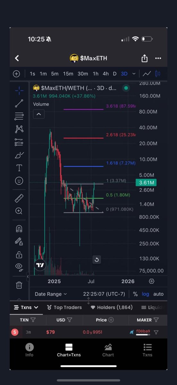Viewport: 177px width, 385px height.
Task: Select the Chart+Txns bottom tab
Action: point(69,350)
